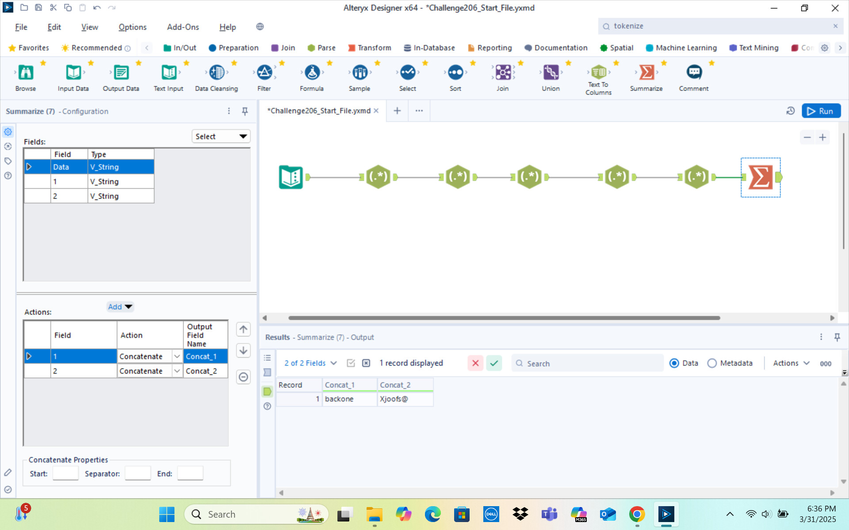
Task: Pick the Comment tool
Action: pyautogui.click(x=694, y=72)
